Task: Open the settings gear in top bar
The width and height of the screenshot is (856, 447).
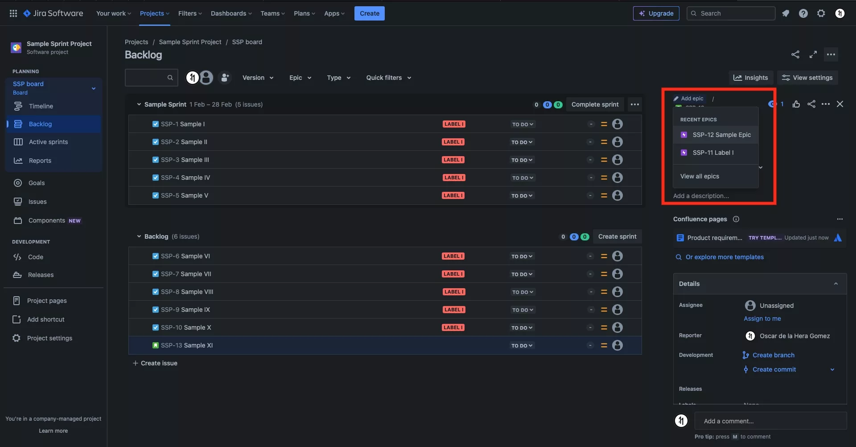Action: 821,13
